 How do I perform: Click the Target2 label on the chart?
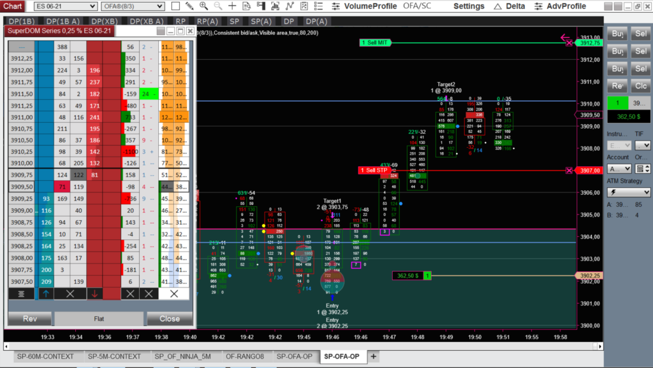[x=446, y=85]
